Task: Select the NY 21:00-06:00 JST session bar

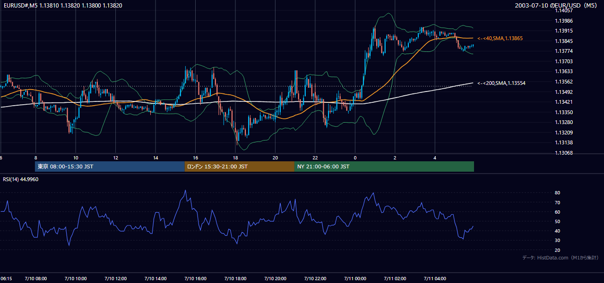Action: pyautogui.click(x=384, y=166)
